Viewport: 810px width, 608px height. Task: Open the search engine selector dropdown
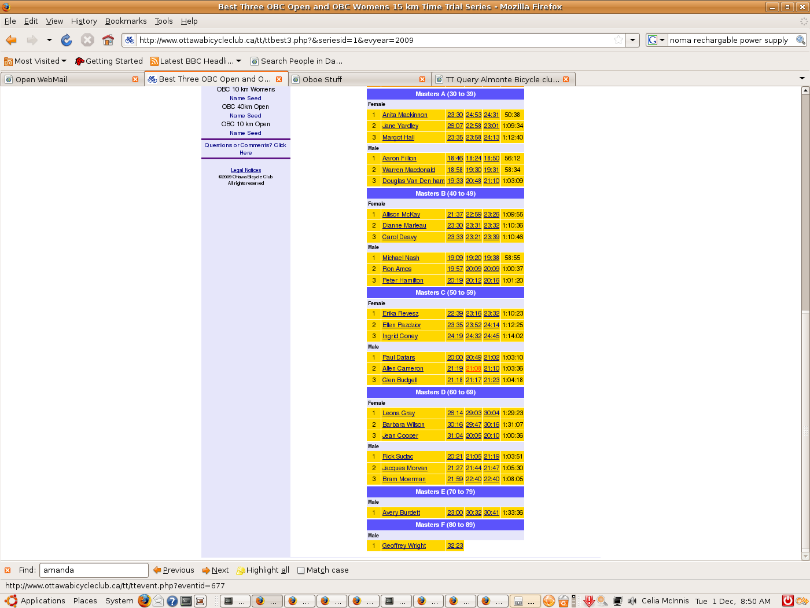tap(656, 40)
